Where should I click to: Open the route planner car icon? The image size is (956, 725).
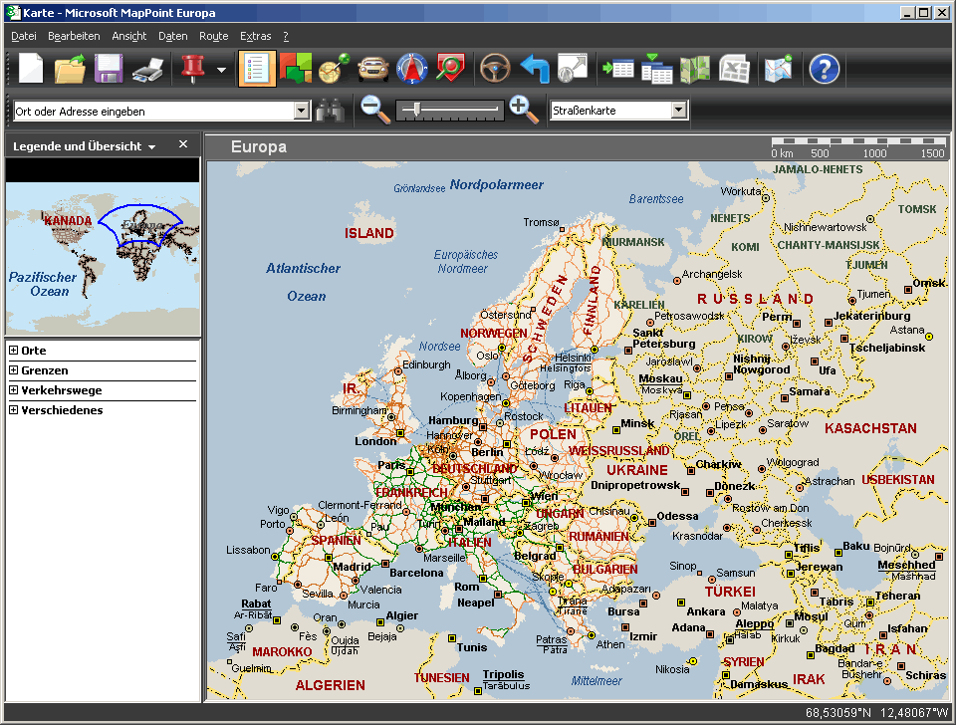371,68
